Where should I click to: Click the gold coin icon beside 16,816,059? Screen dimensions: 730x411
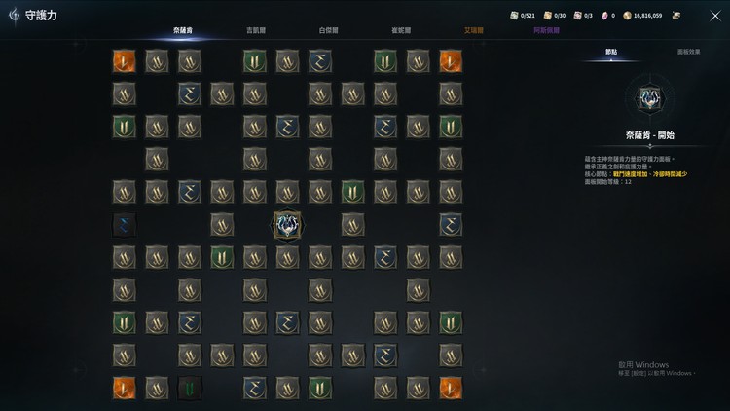coord(627,16)
